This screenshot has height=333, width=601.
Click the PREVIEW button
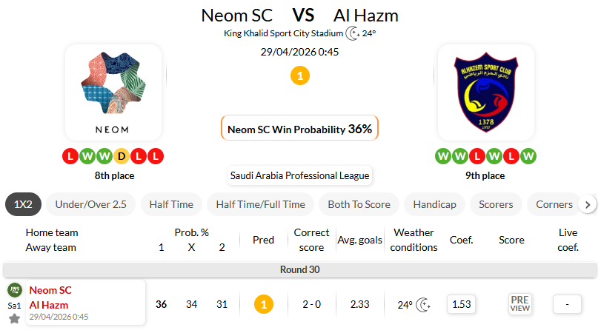point(519,304)
